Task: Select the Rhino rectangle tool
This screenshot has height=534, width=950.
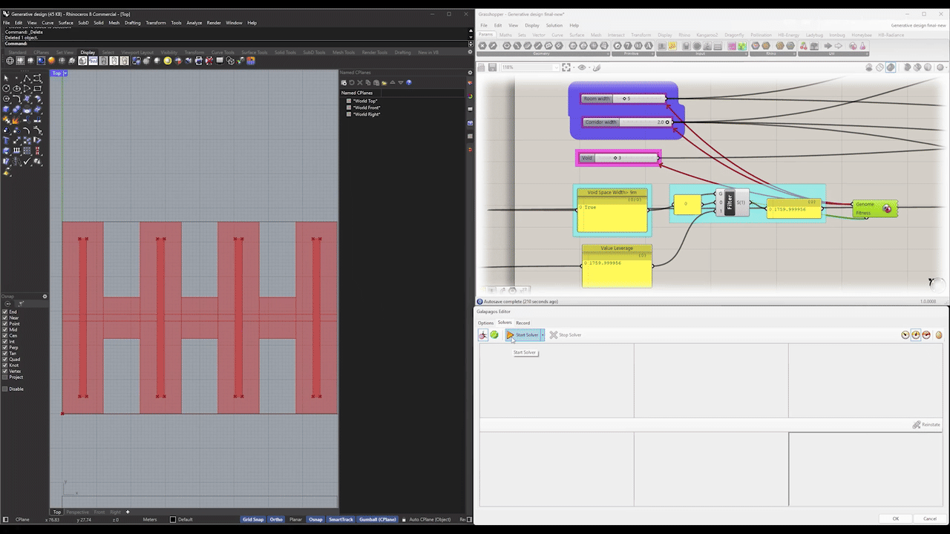Action: click(x=38, y=88)
